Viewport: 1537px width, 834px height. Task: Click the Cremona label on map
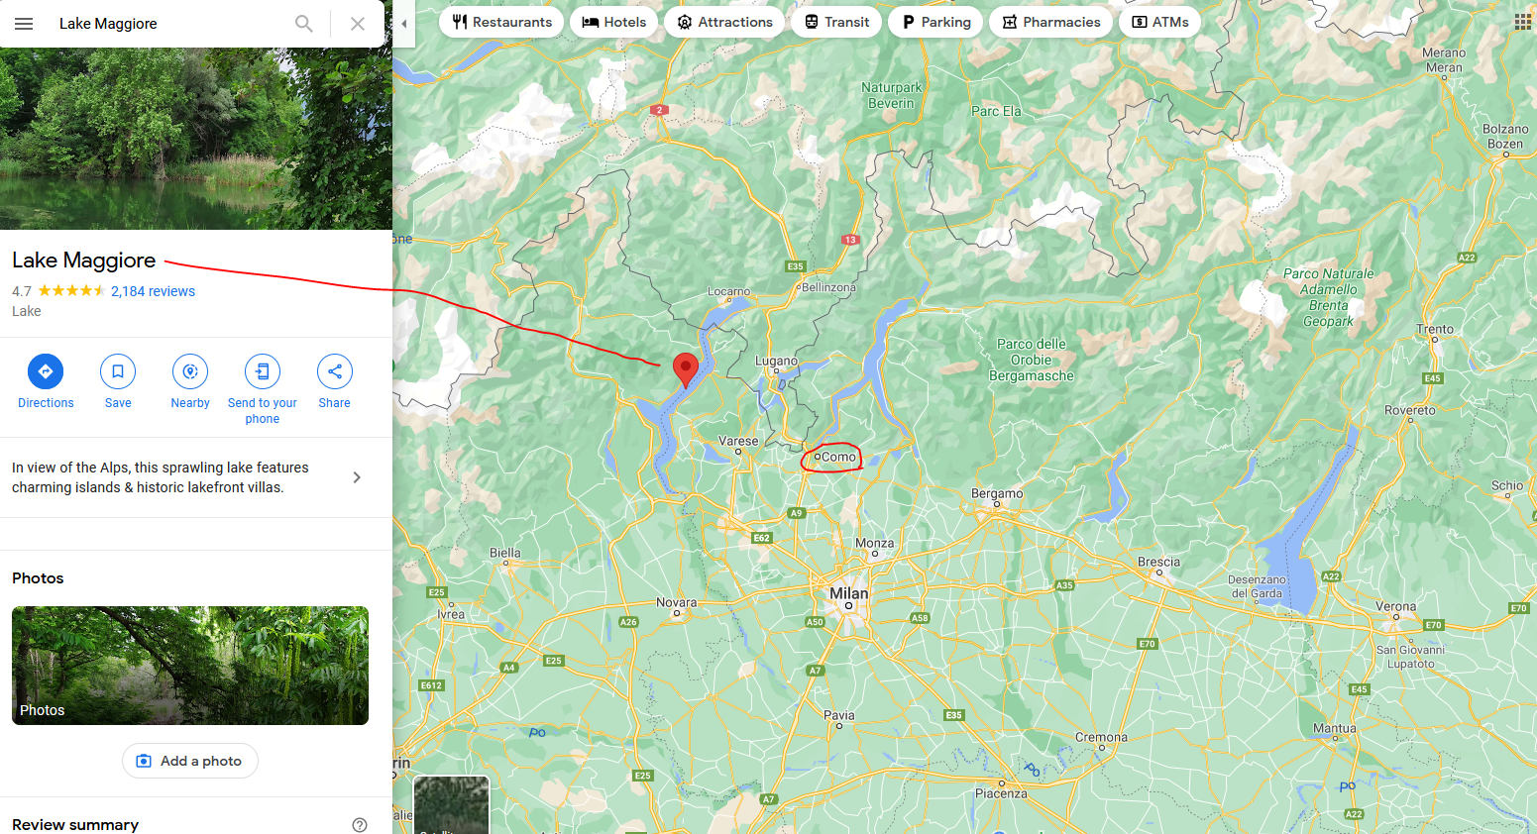[1101, 737]
